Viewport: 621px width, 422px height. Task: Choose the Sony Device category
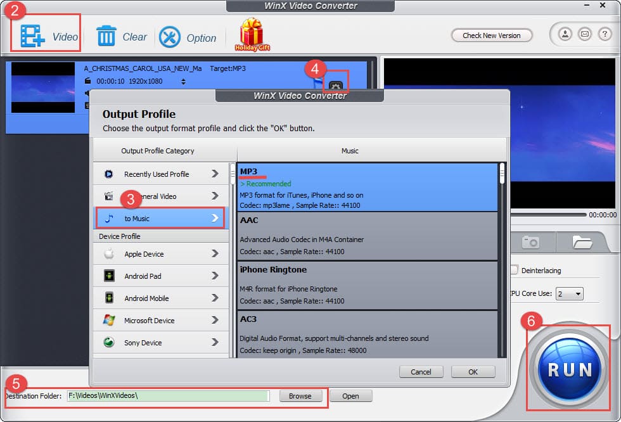tap(161, 342)
